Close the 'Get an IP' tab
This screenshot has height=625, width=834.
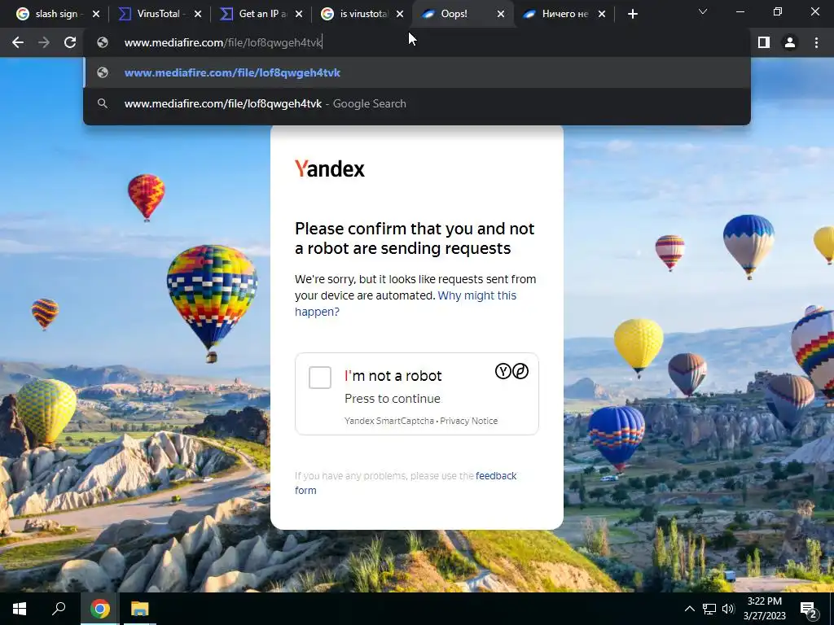299,15
